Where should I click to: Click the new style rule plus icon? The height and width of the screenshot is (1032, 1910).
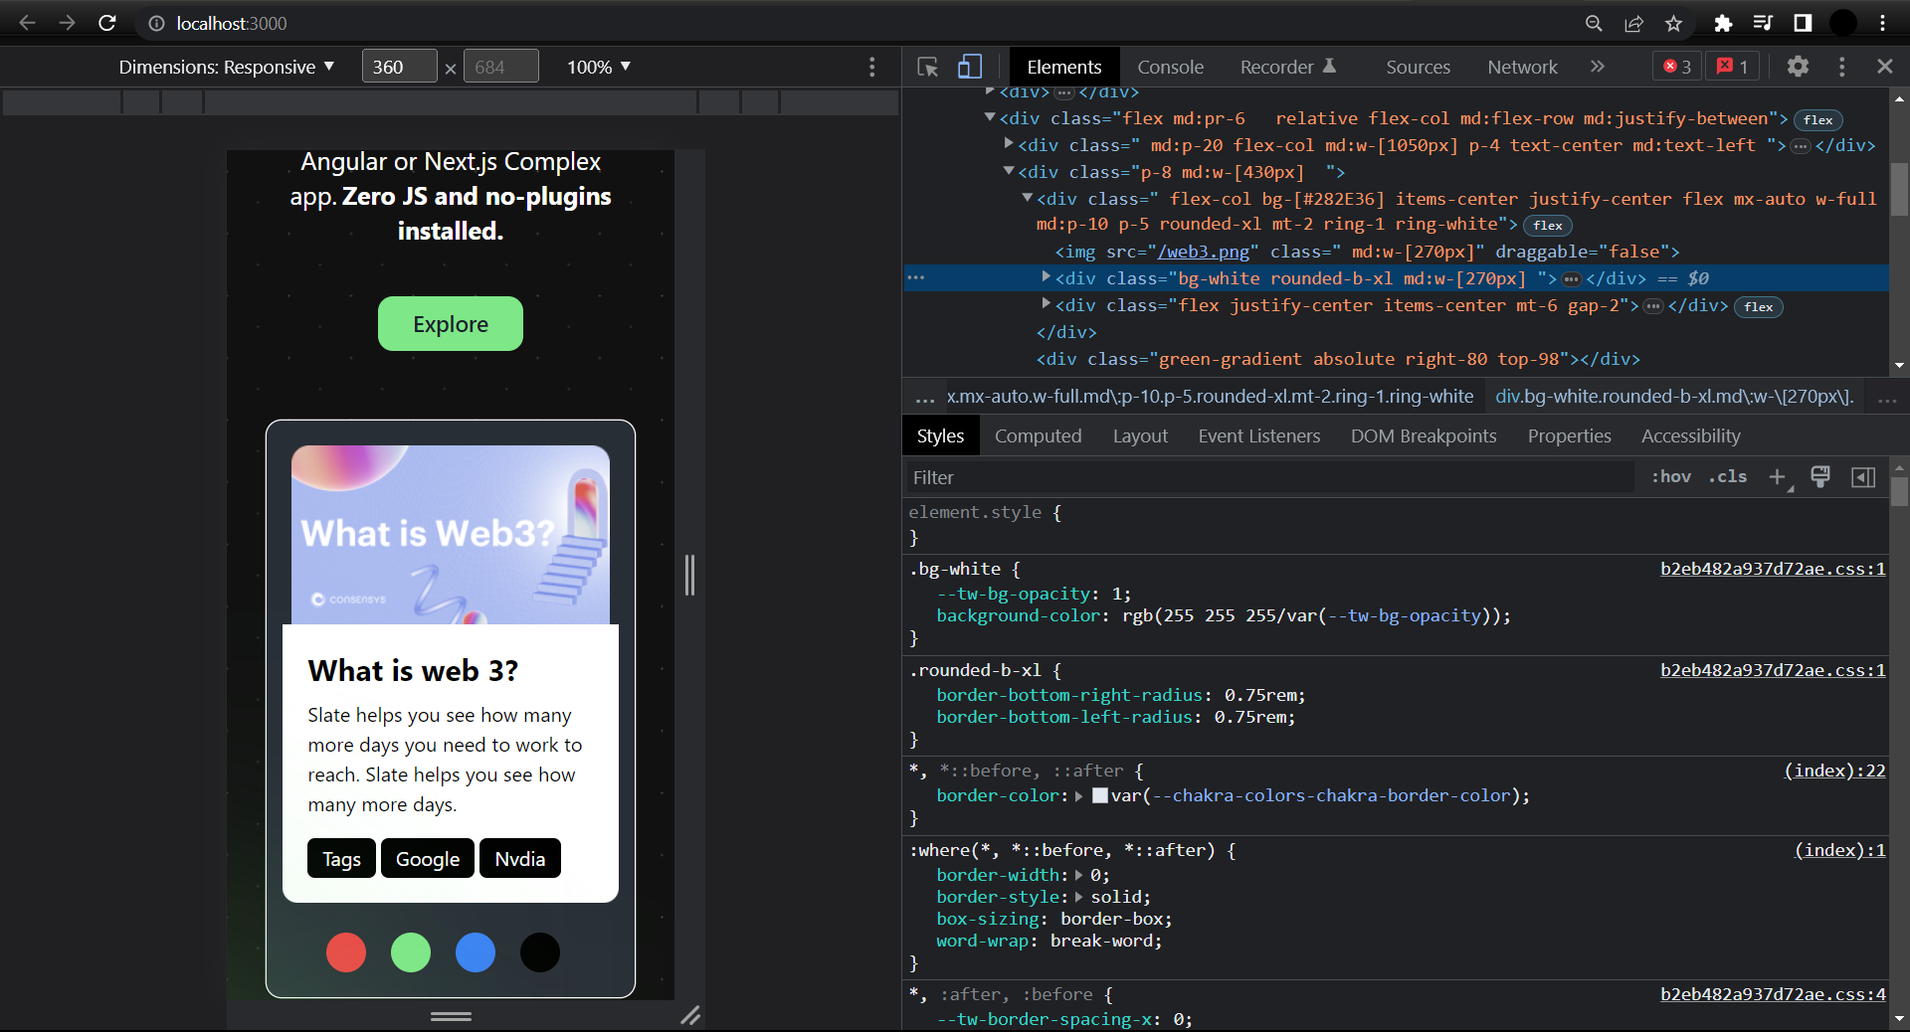tap(1778, 477)
